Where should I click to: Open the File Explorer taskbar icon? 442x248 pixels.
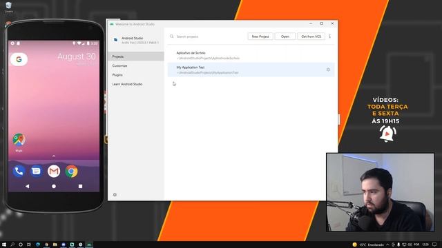[55, 245]
